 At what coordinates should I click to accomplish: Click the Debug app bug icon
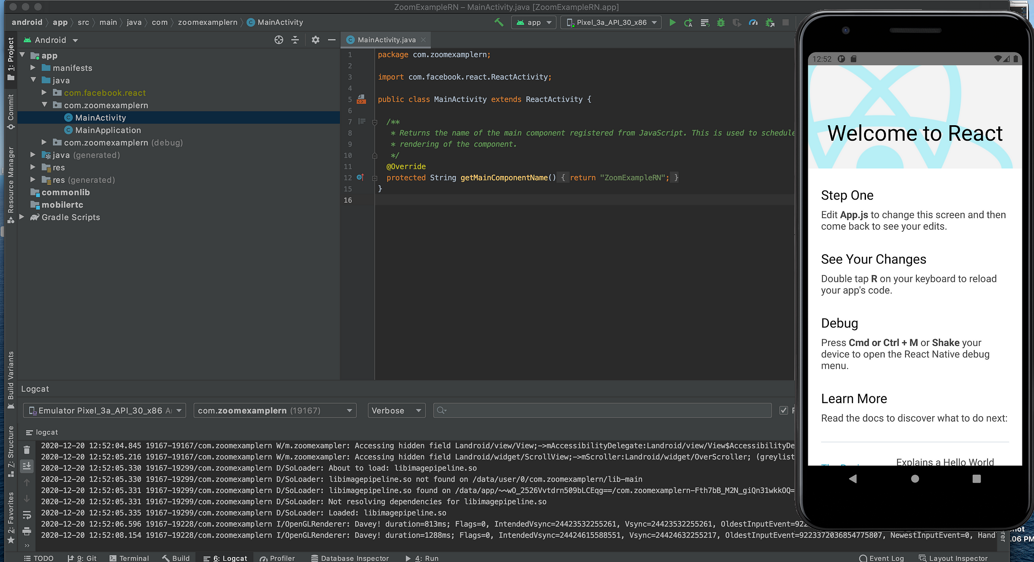click(x=720, y=22)
